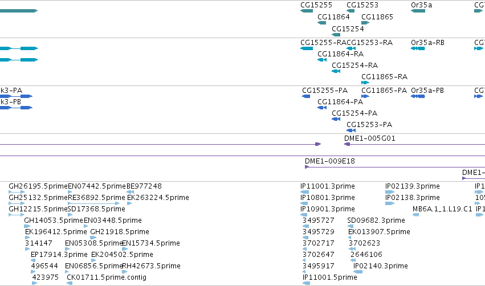Select the IP02139.3prime EST
The height and width of the screenshot is (286, 485).
point(390,192)
